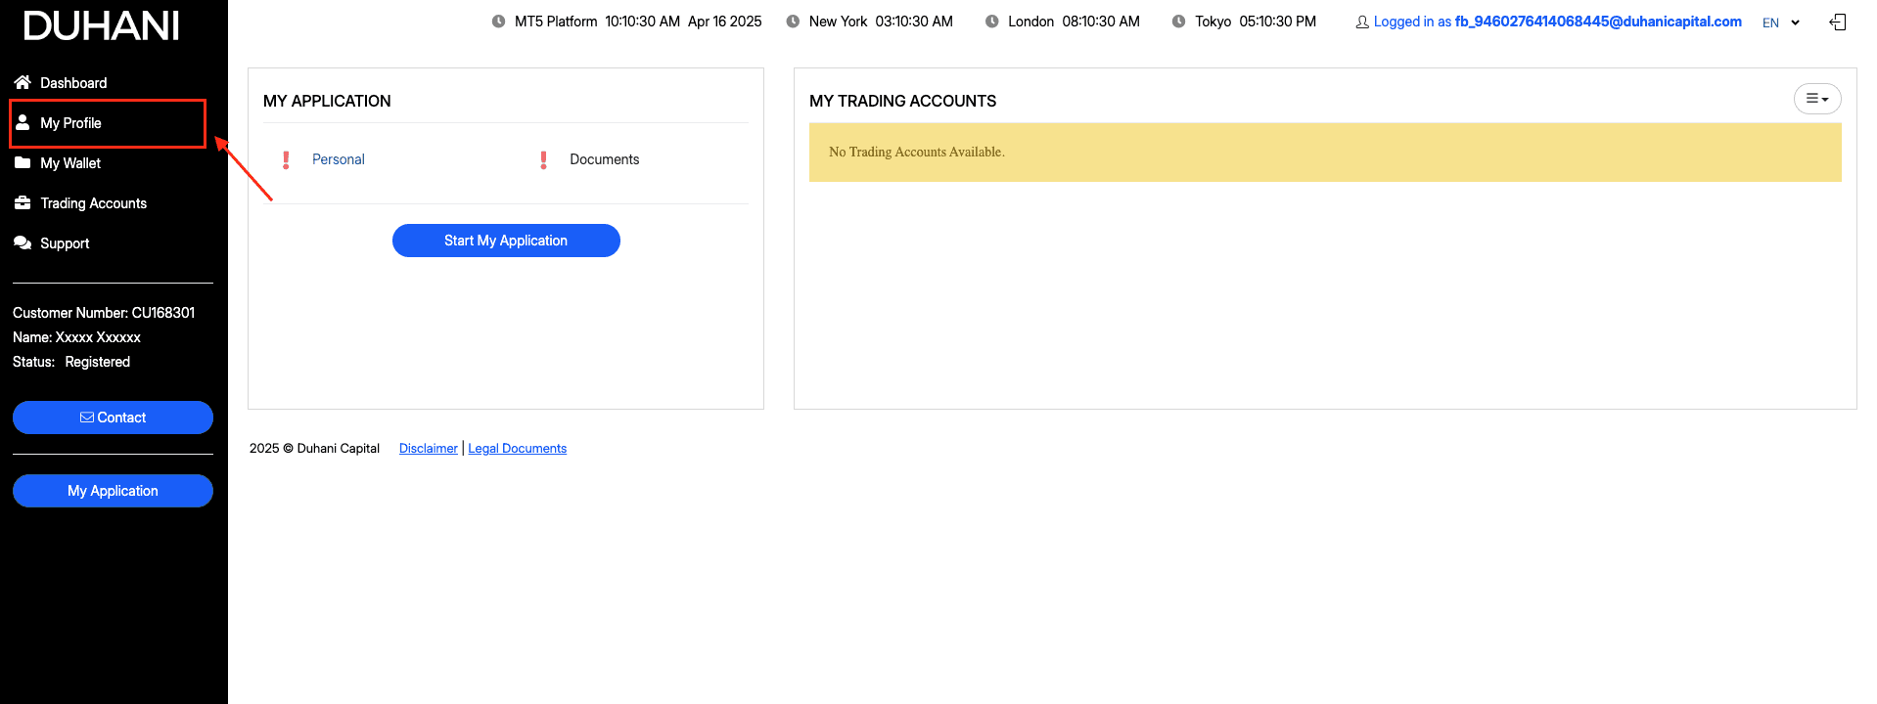Open My Application button in sidebar
This screenshot has width=1877, height=704.
(113, 491)
